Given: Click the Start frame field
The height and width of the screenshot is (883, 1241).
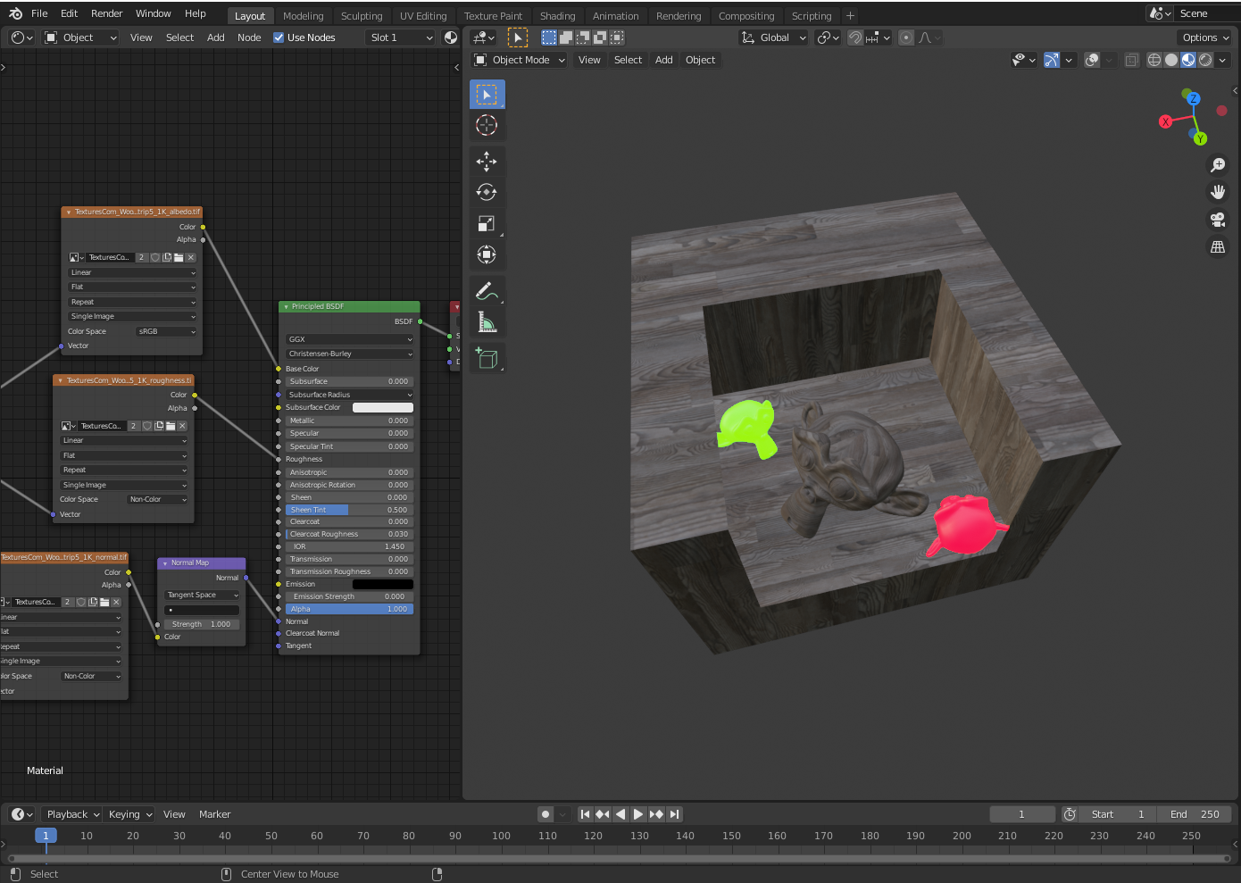Looking at the screenshot, I should coord(1118,814).
